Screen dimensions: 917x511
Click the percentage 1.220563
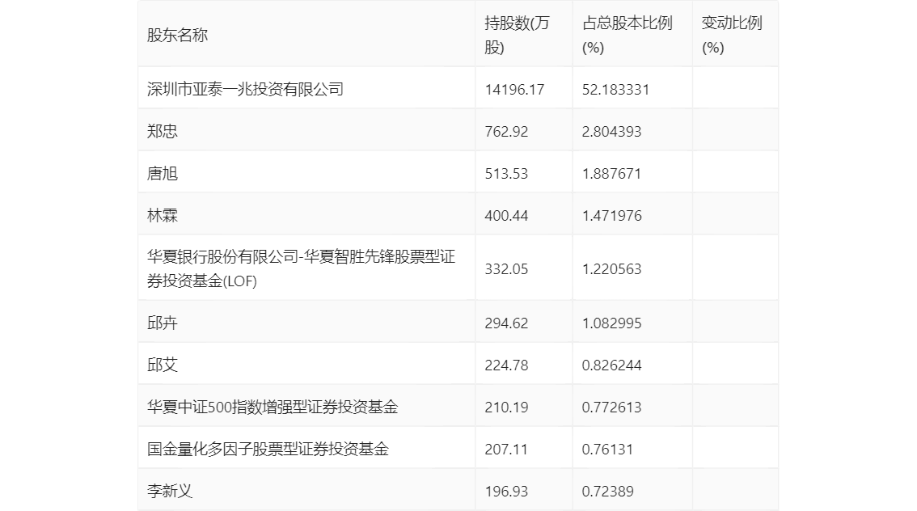click(x=611, y=269)
